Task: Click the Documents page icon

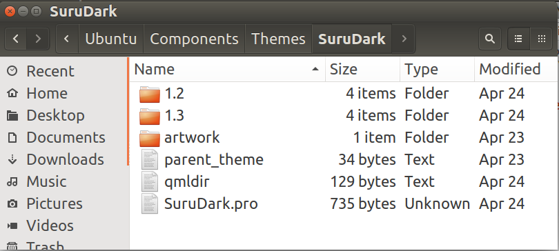Action: click(12, 137)
